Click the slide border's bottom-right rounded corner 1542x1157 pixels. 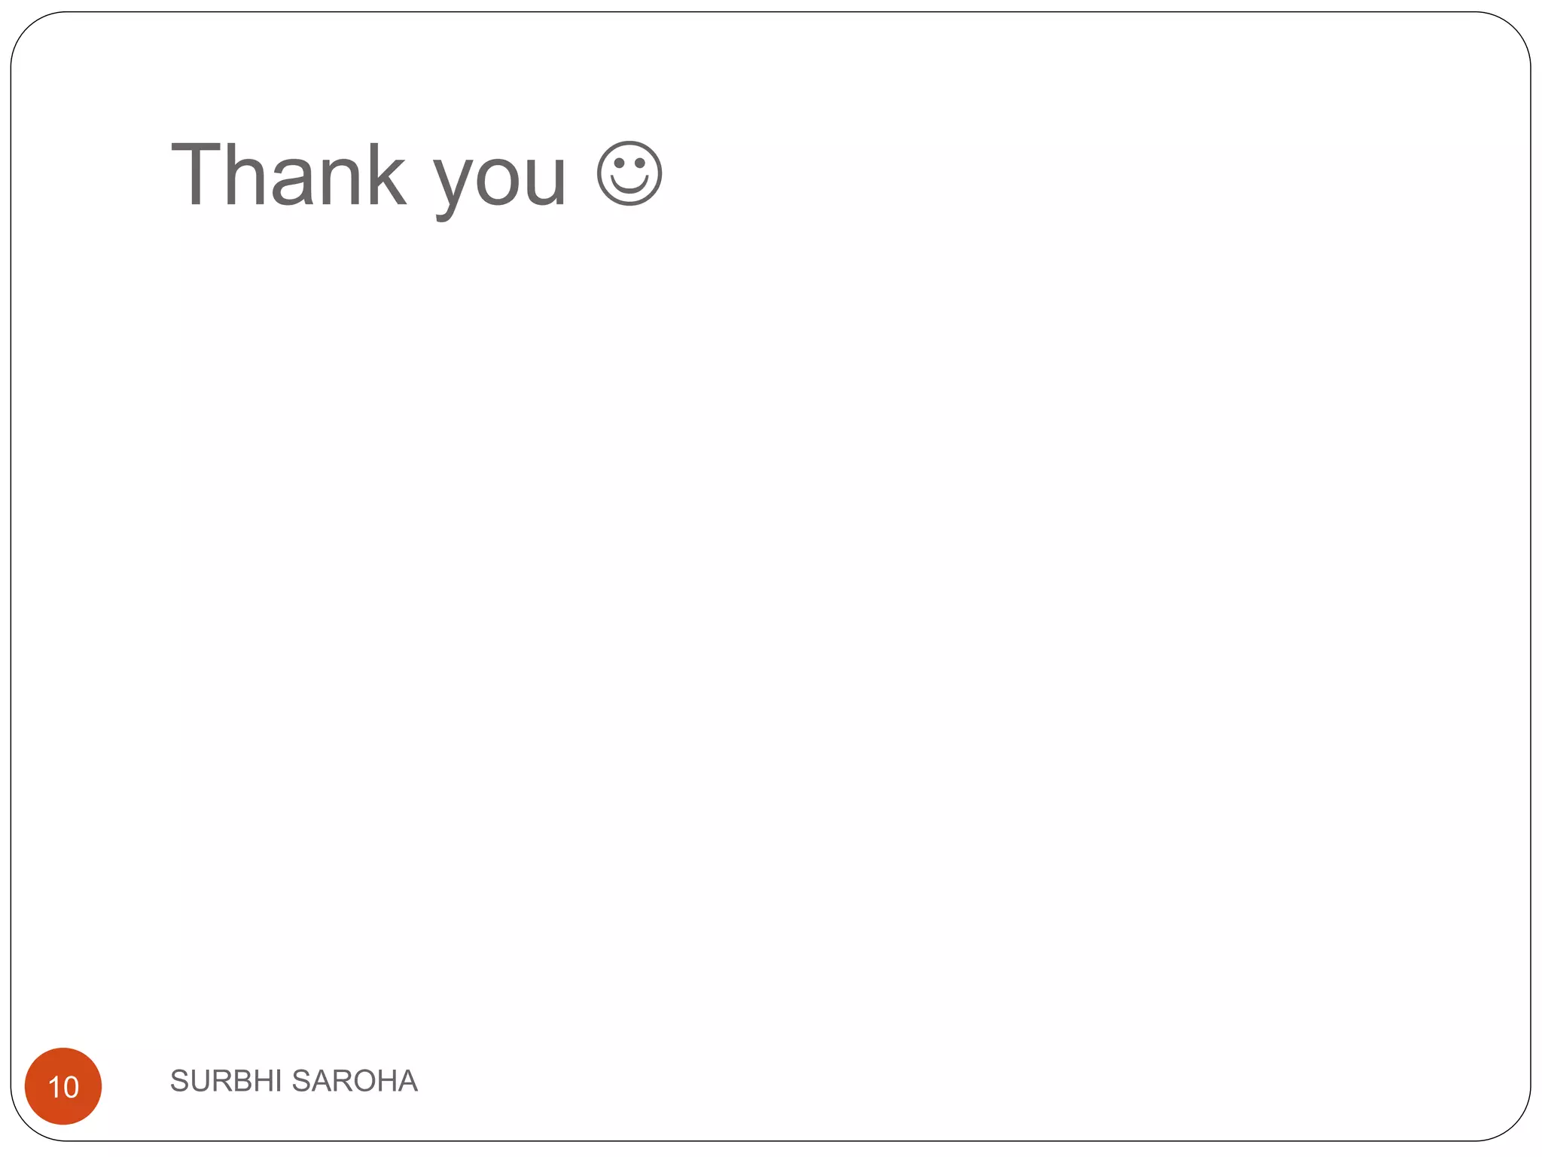[x=1512, y=1124]
